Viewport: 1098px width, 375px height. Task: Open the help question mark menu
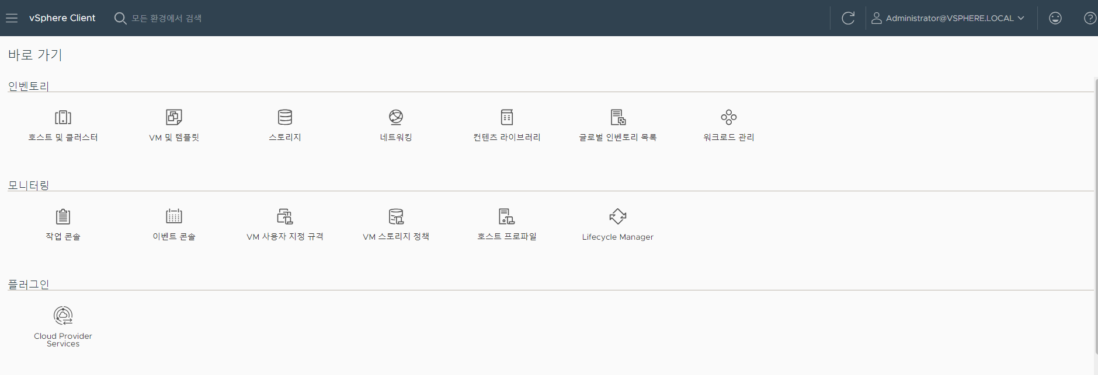(x=1090, y=18)
